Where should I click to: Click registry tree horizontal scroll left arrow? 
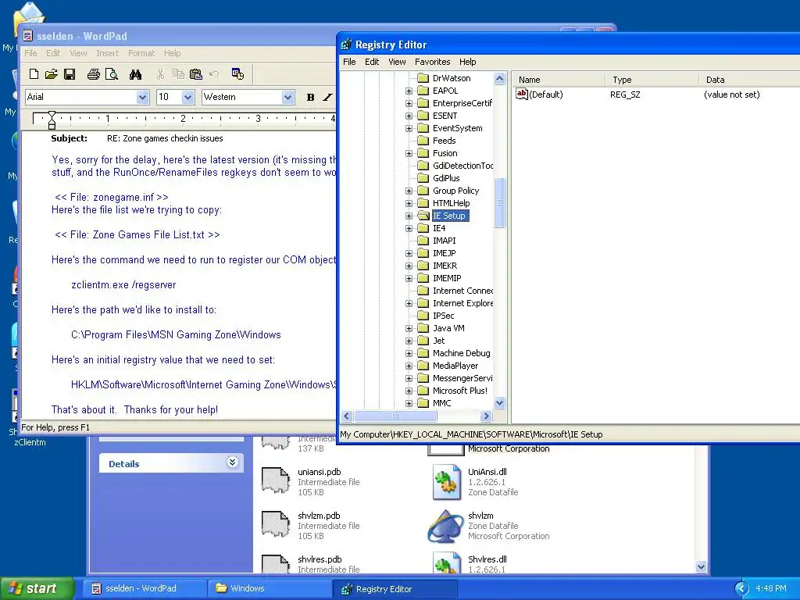[x=347, y=416]
